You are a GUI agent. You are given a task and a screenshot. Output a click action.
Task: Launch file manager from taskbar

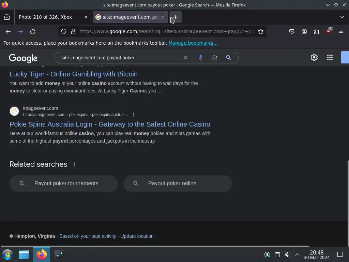click(24, 254)
